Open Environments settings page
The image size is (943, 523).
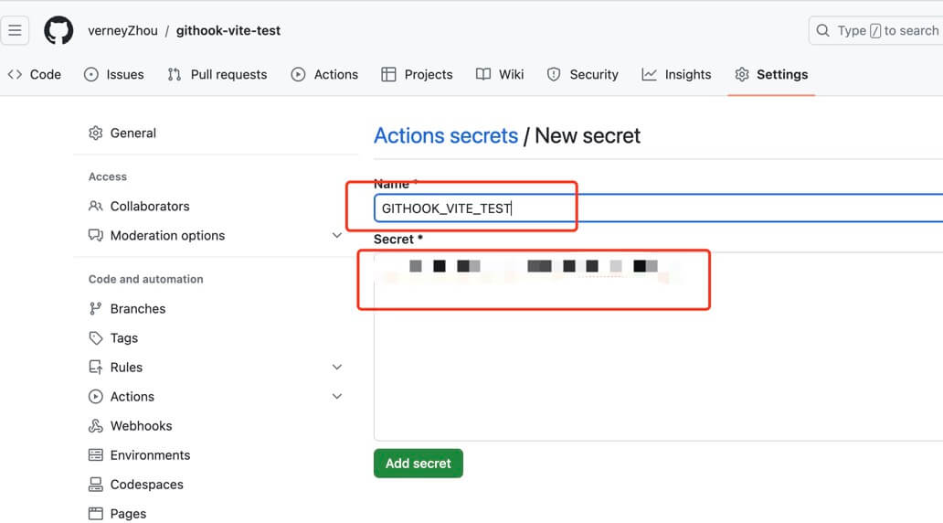pos(150,455)
